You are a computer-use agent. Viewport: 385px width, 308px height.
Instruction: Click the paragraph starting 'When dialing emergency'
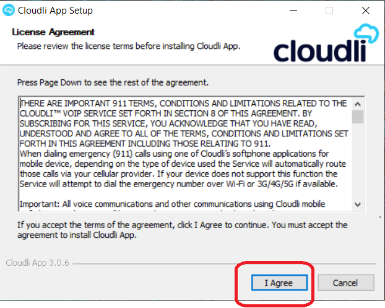pyautogui.click(x=183, y=169)
